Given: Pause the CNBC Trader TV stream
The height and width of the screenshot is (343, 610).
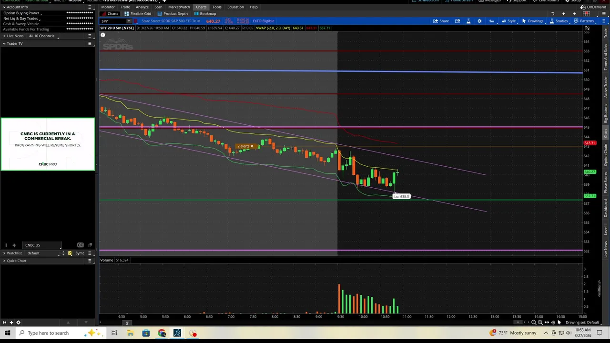Looking at the screenshot, I should pos(6,245).
